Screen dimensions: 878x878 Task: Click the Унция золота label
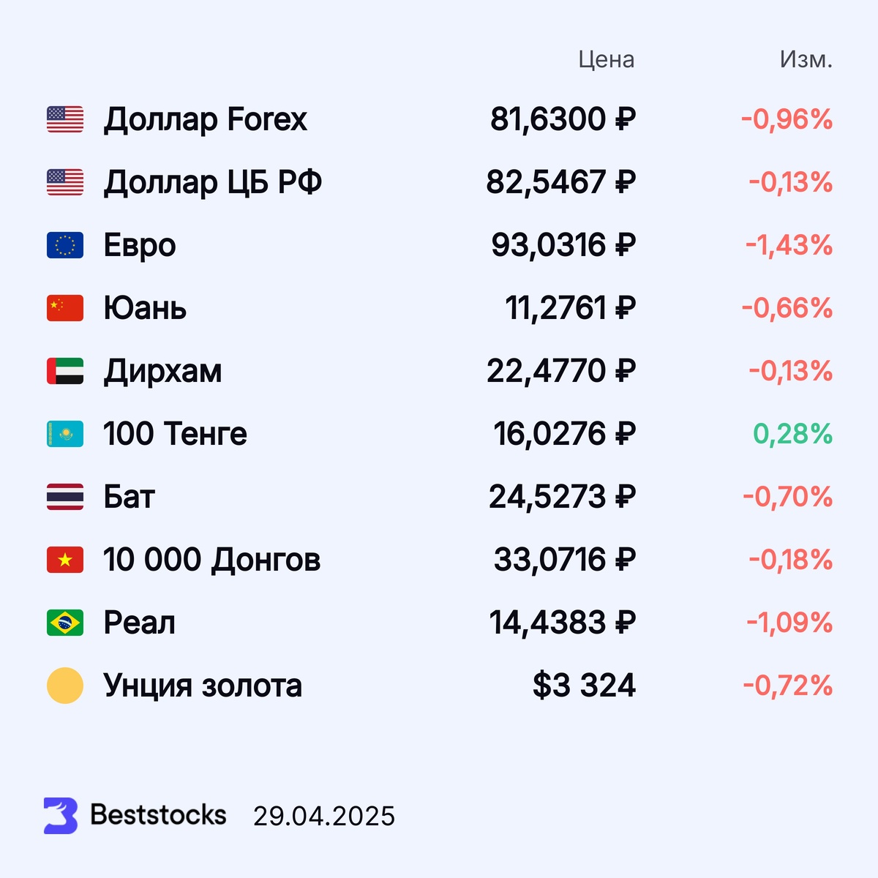click(x=203, y=686)
